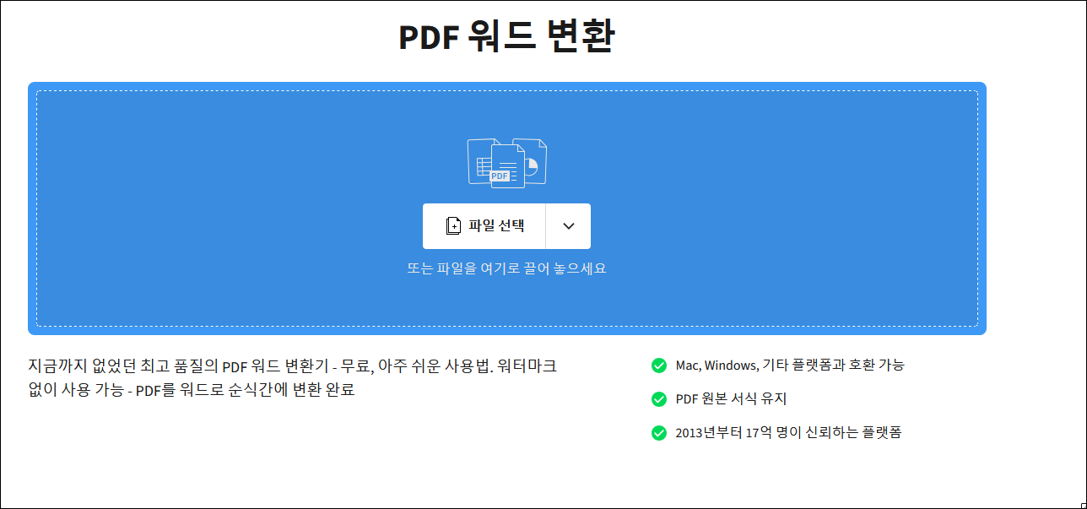Click the text 2013년부터 17억 명이 신뢰하는 플랫폼

788,433
